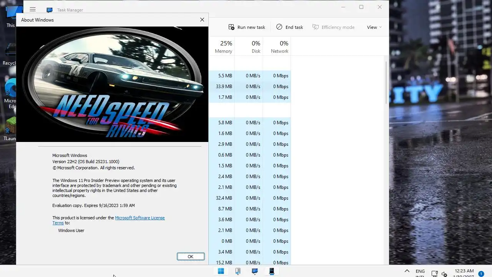This screenshot has height=277, width=492.
Task: Select the 5.5 MB memory cell
Action: (222, 76)
